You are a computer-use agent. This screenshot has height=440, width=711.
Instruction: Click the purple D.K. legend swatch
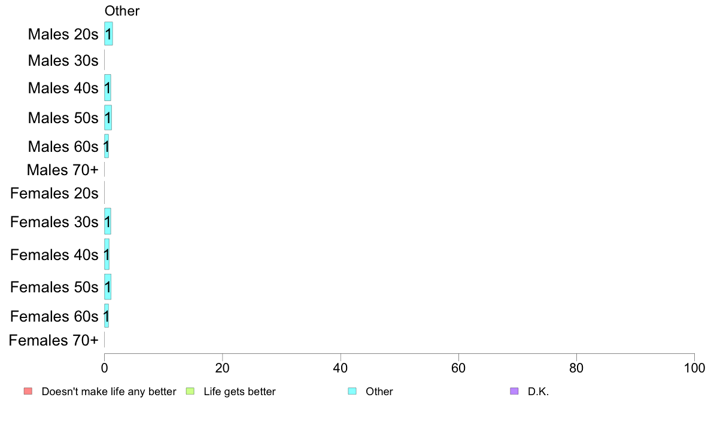click(x=514, y=391)
